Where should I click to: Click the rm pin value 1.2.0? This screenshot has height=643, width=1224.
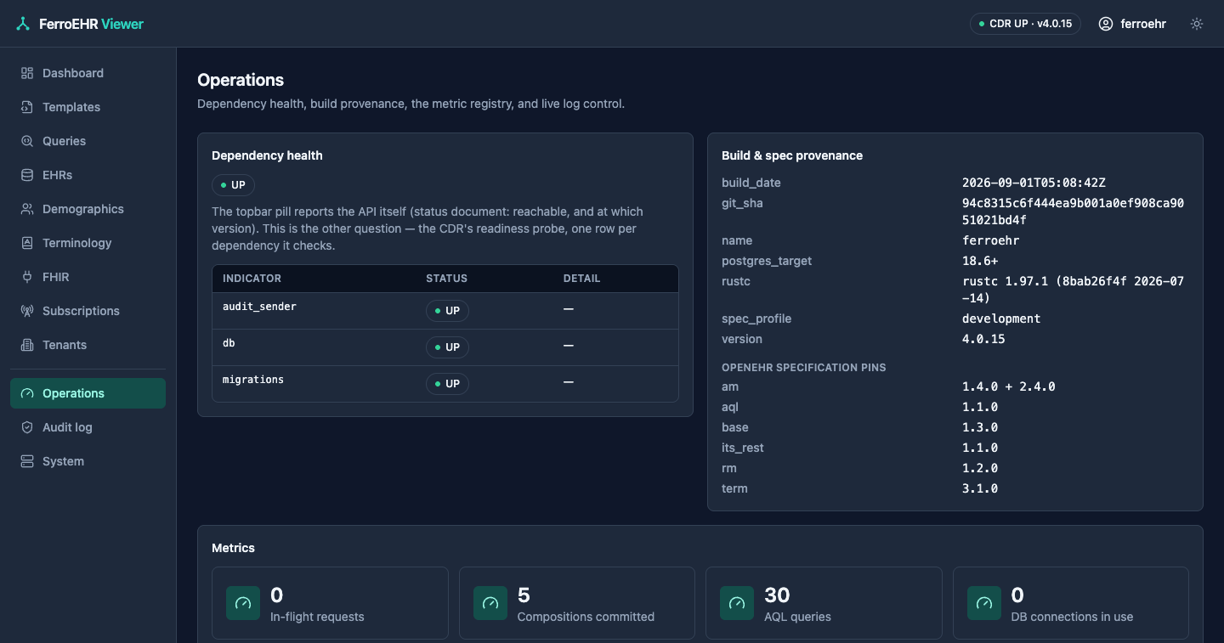pos(980,468)
